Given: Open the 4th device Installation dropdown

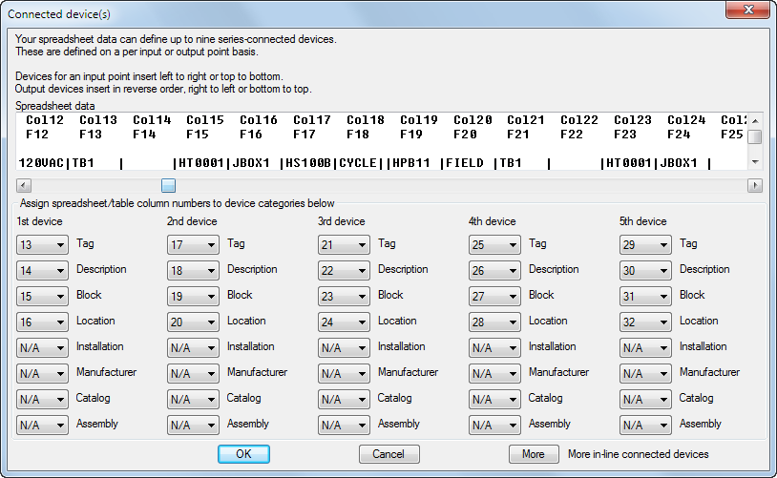Looking at the screenshot, I should tap(494, 347).
